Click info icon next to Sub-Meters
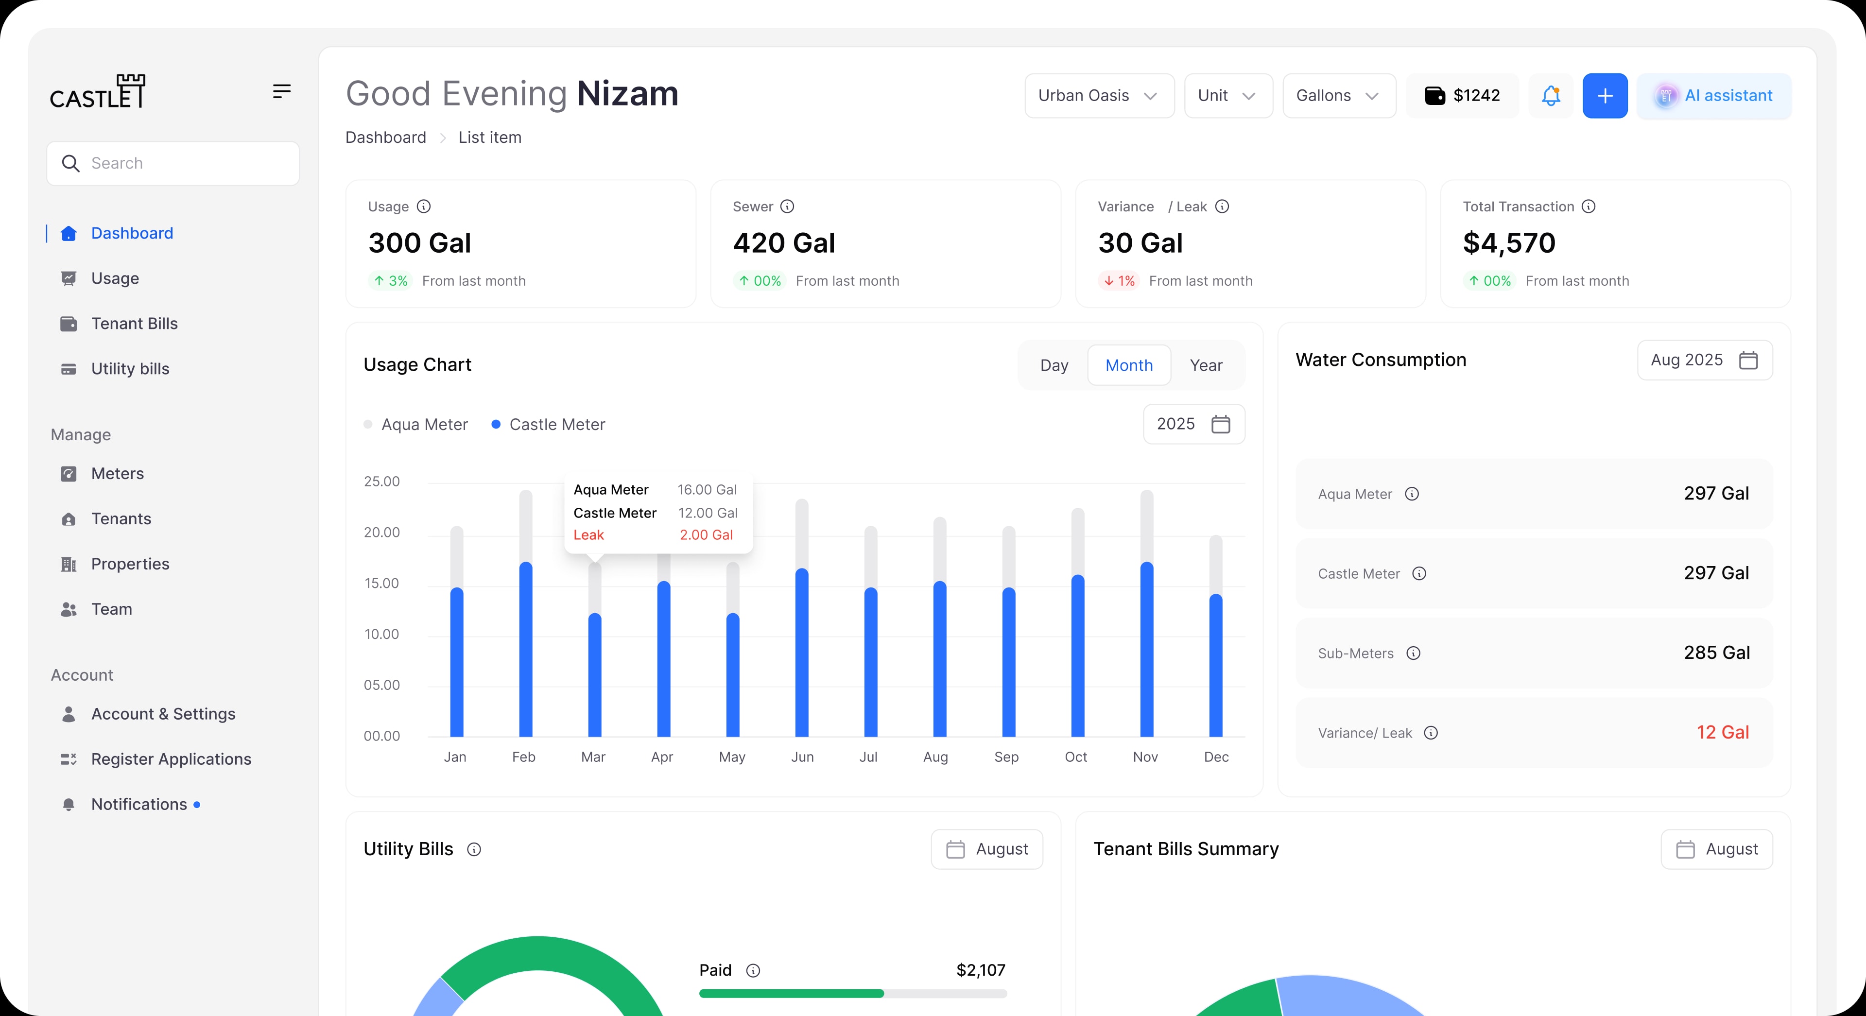This screenshot has height=1016, width=1866. click(1413, 653)
